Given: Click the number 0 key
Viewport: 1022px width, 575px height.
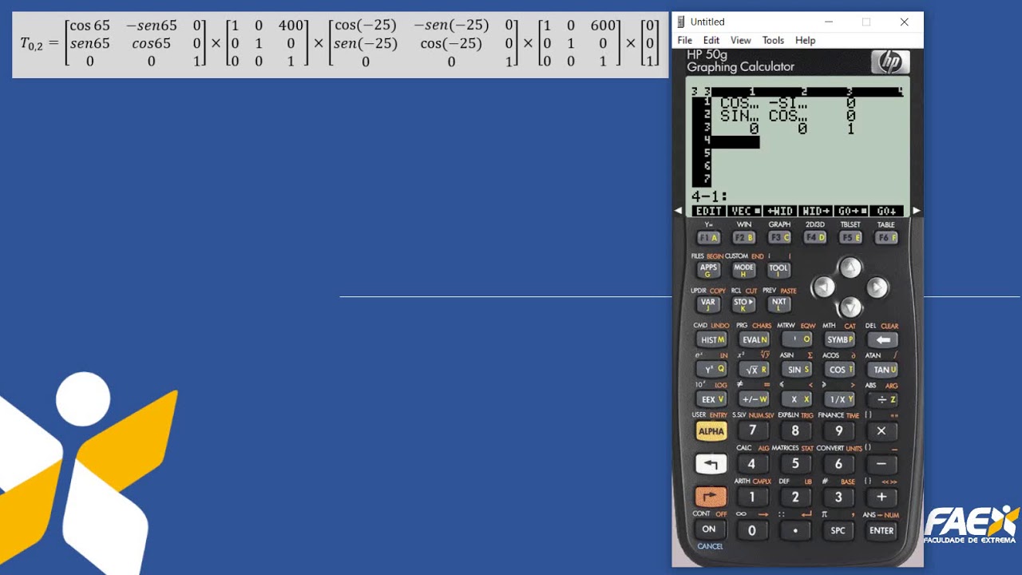Looking at the screenshot, I should (x=752, y=530).
